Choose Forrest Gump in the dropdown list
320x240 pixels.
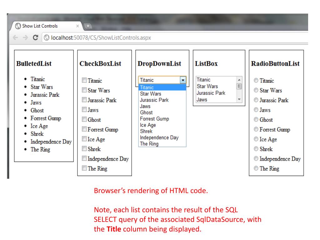162,119
